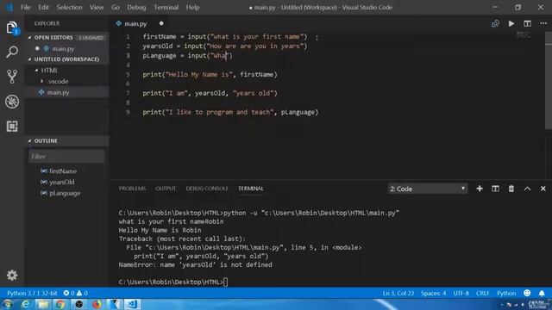Open the Manage gear menu
This screenshot has width=552, height=310.
(12, 276)
